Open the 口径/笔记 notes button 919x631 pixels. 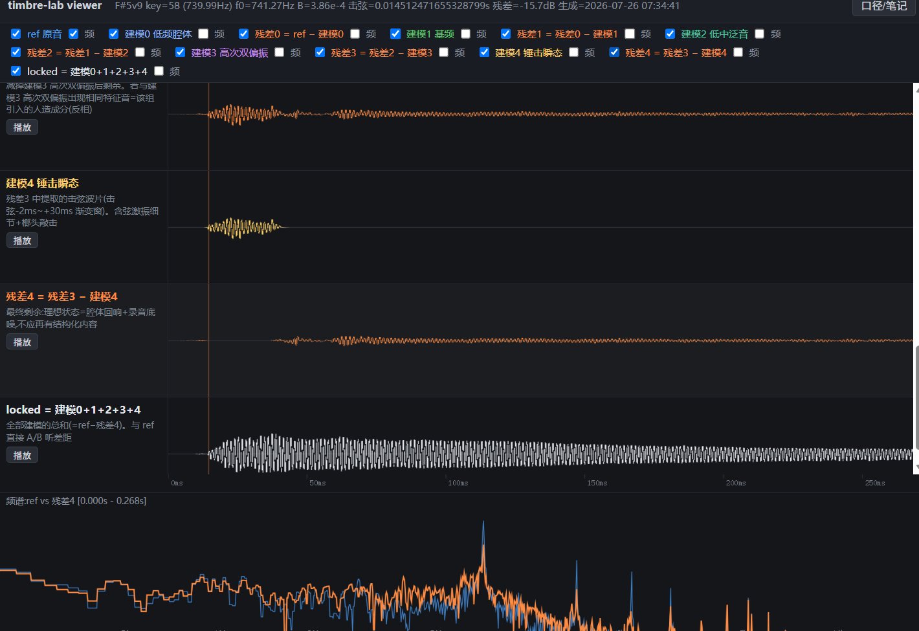pyautogui.click(x=884, y=6)
